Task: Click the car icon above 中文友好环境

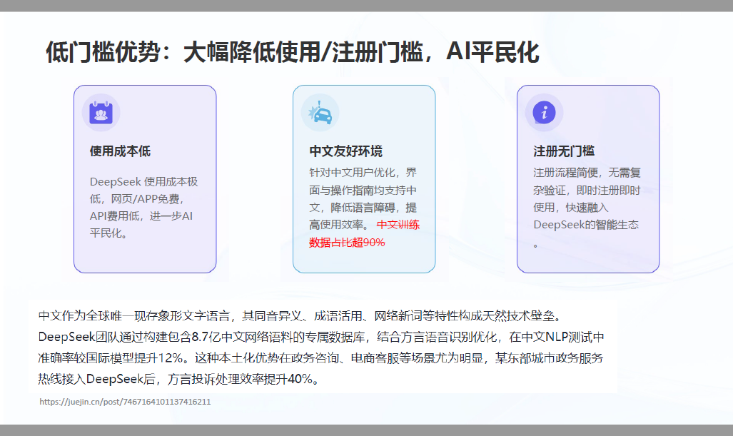Action: [320, 113]
